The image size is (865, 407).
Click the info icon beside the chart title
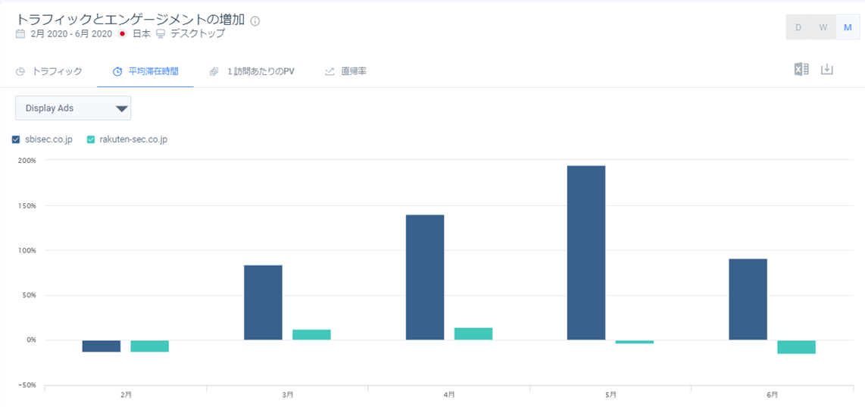point(255,21)
